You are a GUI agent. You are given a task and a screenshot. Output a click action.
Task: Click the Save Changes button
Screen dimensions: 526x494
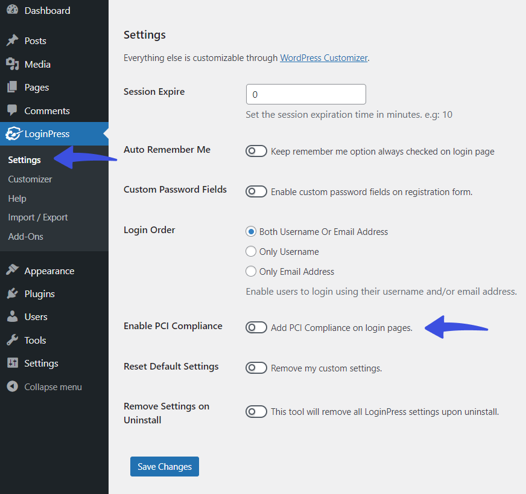[165, 466]
